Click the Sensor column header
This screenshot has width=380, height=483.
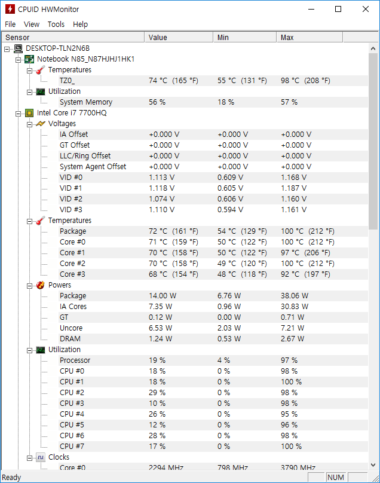[x=73, y=37]
